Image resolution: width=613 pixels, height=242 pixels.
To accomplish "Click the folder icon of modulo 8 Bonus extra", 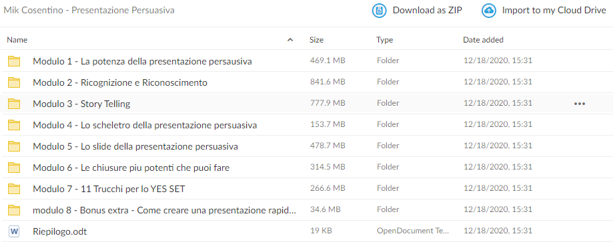I will (x=14, y=210).
